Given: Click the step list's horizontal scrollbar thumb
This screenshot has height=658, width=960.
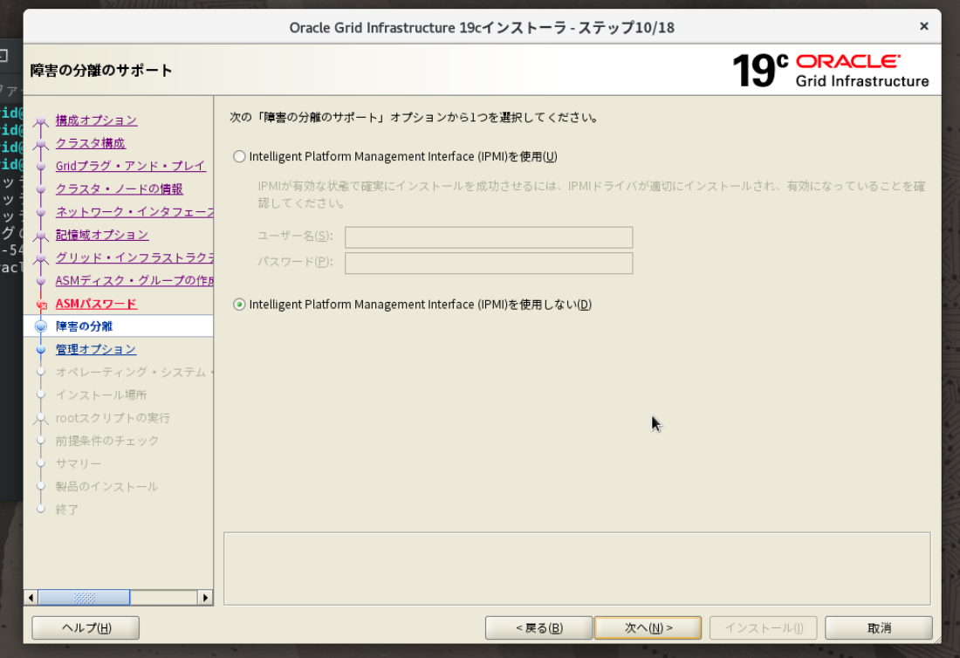Looking at the screenshot, I should click(84, 598).
